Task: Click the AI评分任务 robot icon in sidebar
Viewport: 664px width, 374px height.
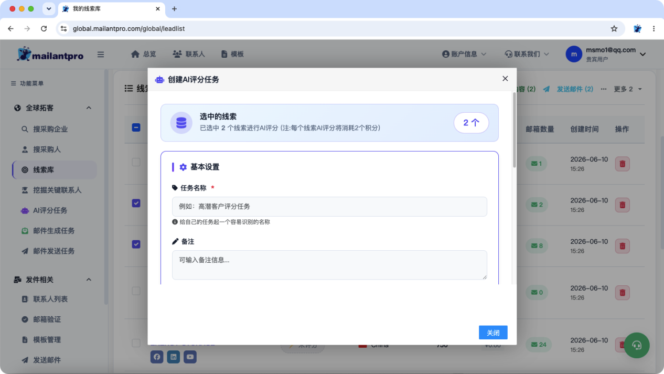Action: pyautogui.click(x=25, y=210)
